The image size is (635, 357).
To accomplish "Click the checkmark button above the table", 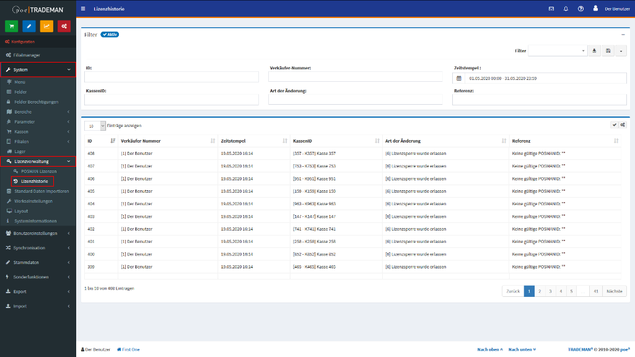I will (x=614, y=125).
